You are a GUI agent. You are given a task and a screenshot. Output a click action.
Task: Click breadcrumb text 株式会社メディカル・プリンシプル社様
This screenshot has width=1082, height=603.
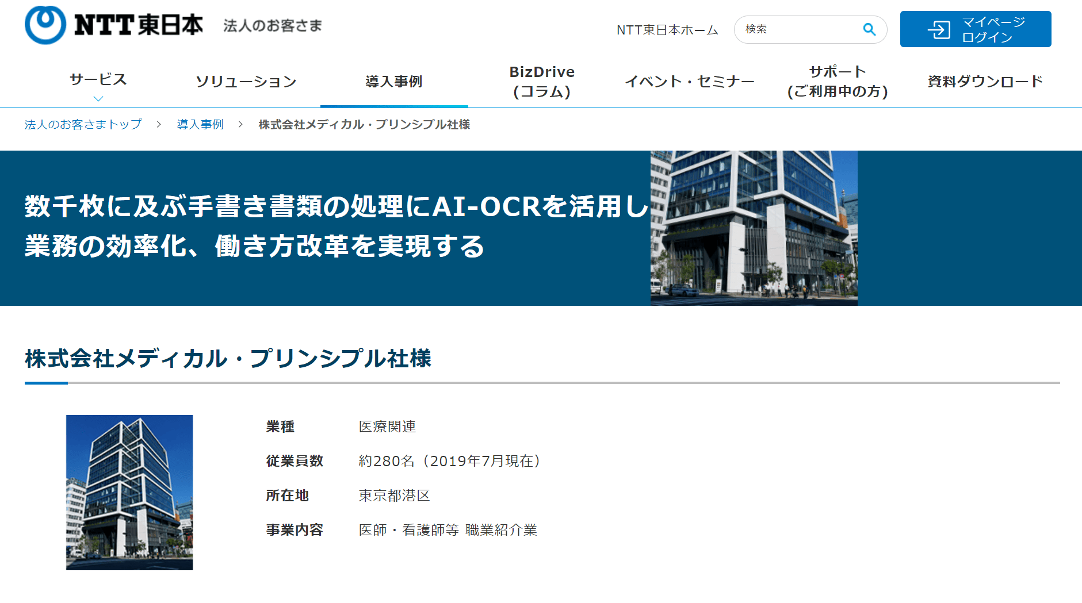tap(364, 124)
